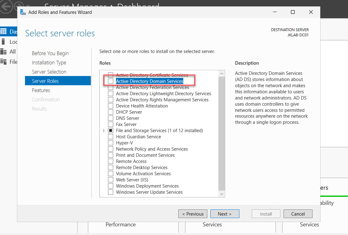Image resolution: width=348 pixels, height=235 pixels.
Task: Check Remote Desktop Services checkbox
Action: pos(110,168)
